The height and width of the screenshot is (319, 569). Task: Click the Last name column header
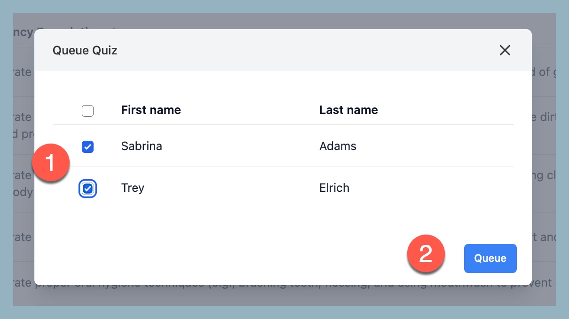(348, 110)
